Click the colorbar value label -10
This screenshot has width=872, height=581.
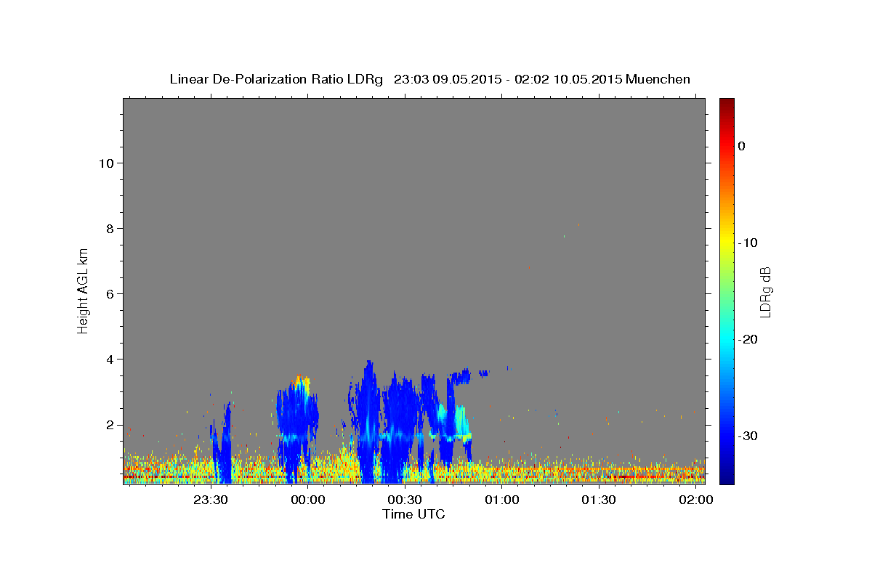746,243
